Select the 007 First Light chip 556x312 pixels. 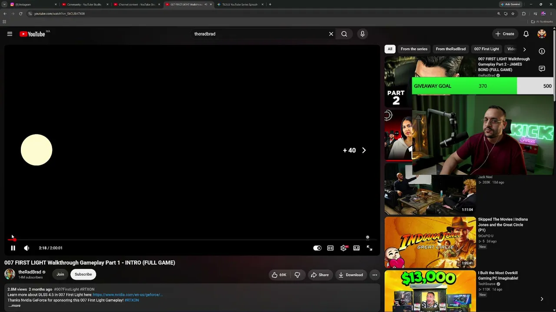click(486, 49)
